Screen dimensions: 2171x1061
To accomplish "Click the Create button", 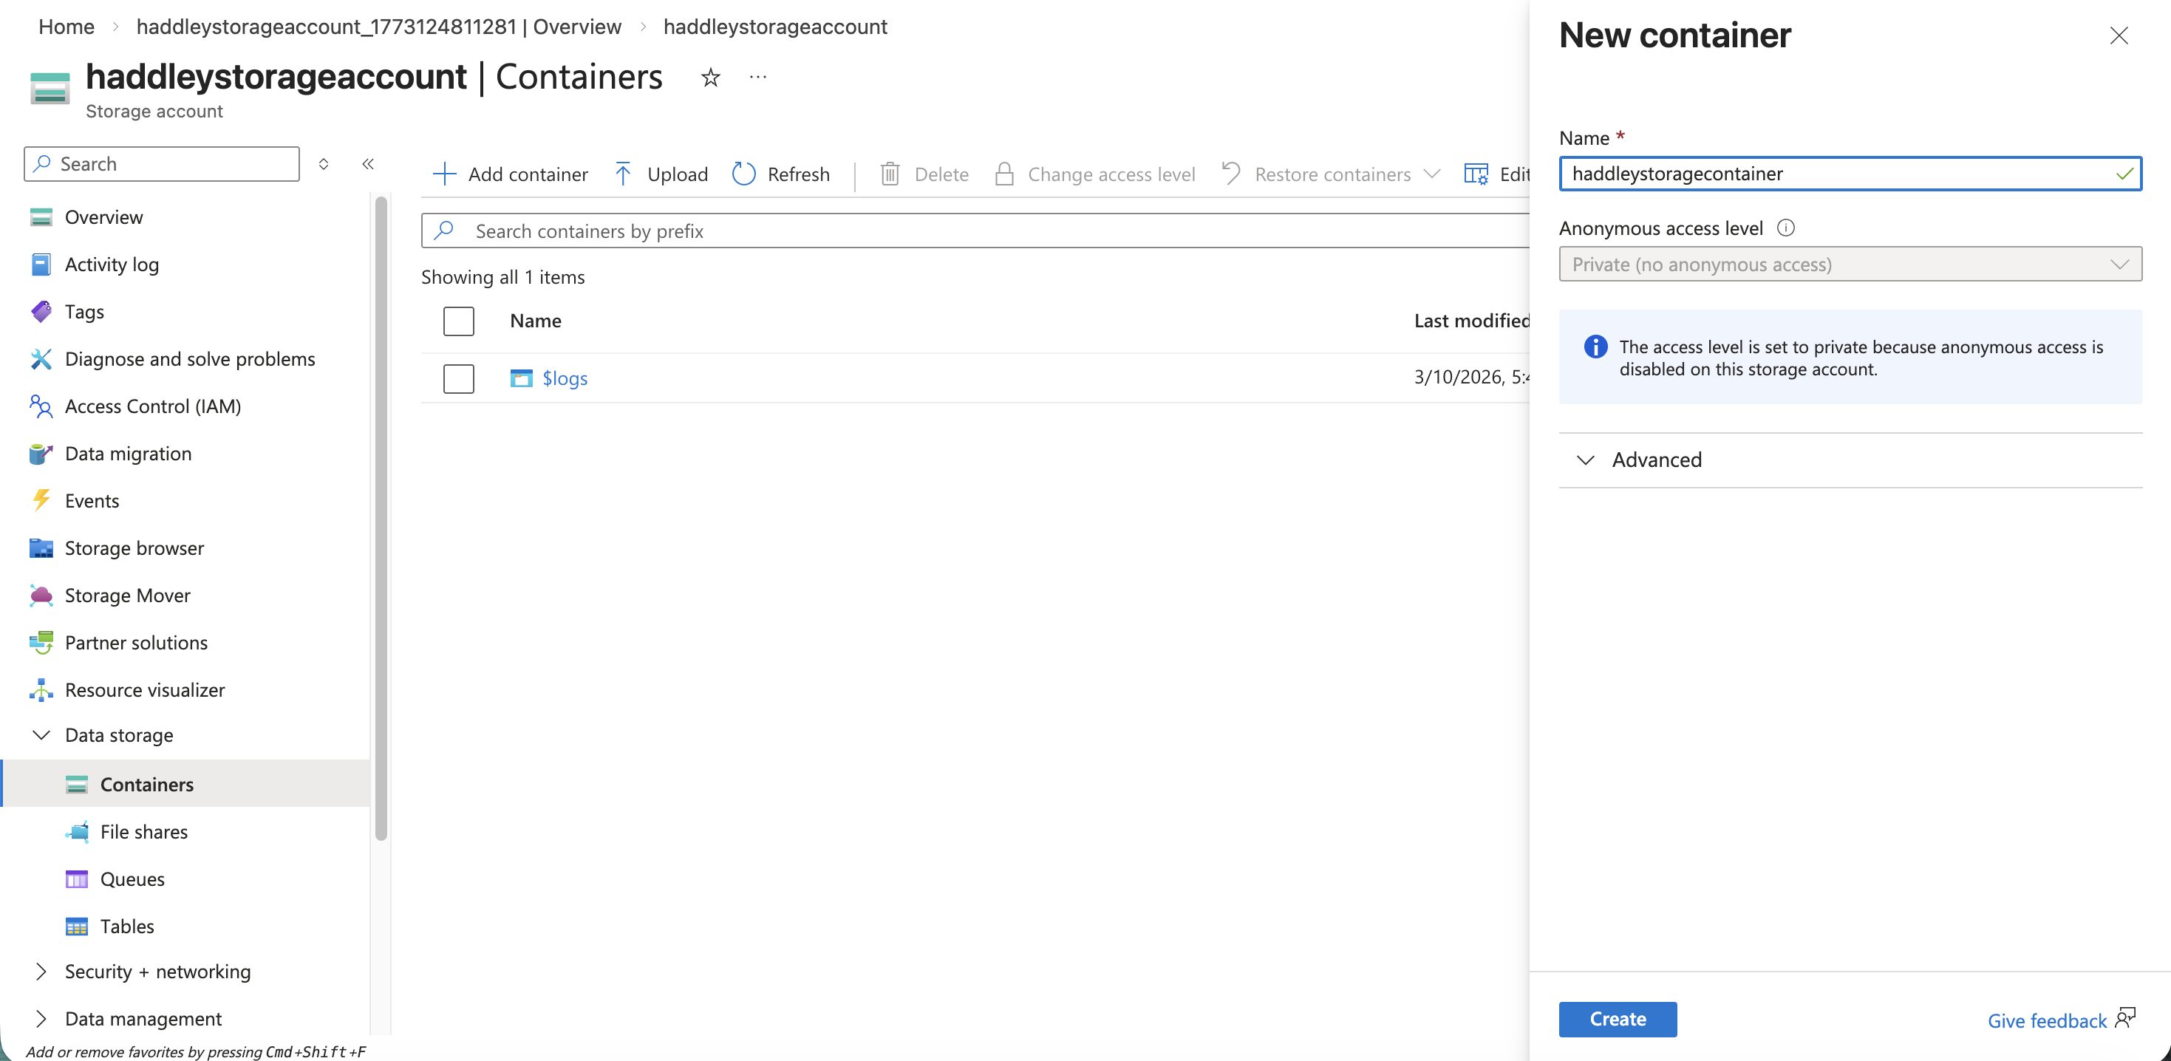I will coord(1617,1018).
